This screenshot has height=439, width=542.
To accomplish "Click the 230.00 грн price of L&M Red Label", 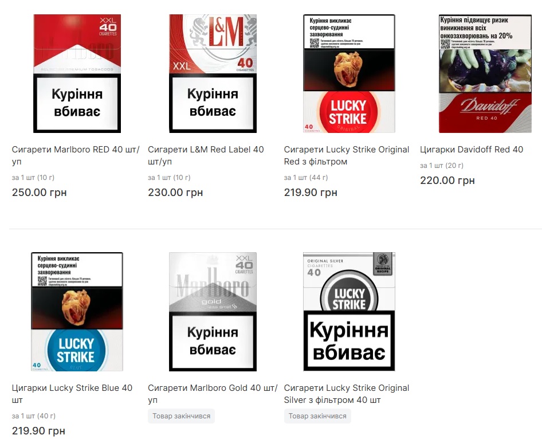I will pos(175,193).
